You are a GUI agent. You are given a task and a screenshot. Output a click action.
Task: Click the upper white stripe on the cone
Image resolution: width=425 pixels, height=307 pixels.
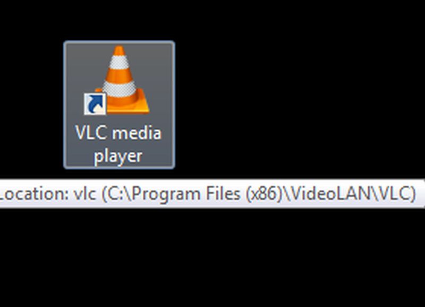(119, 62)
